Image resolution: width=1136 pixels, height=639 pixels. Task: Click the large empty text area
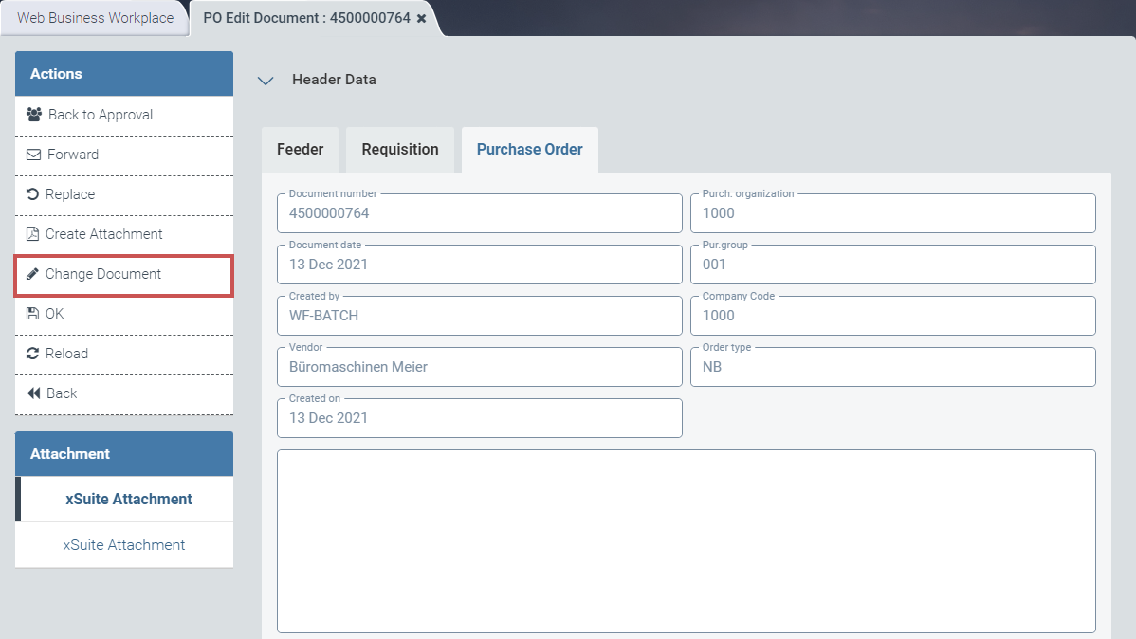tap(686, 540)
